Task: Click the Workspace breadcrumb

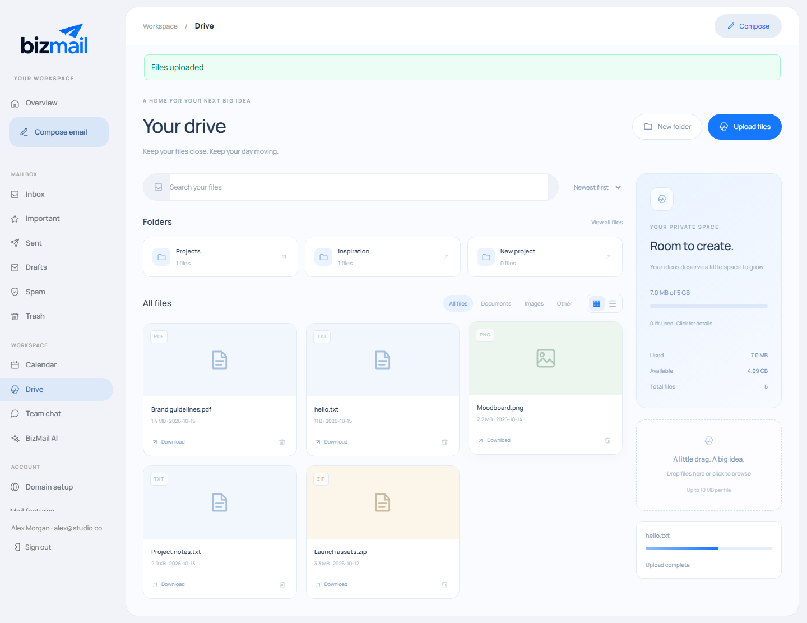Action: click(x=160, y=26)
